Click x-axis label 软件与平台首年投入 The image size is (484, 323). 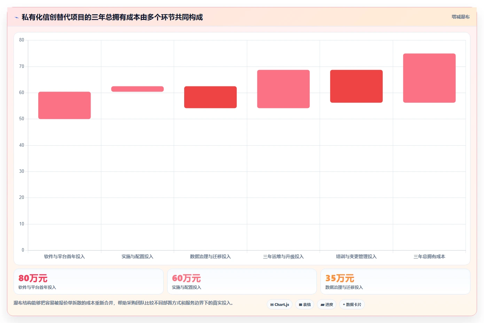point(64,256)
